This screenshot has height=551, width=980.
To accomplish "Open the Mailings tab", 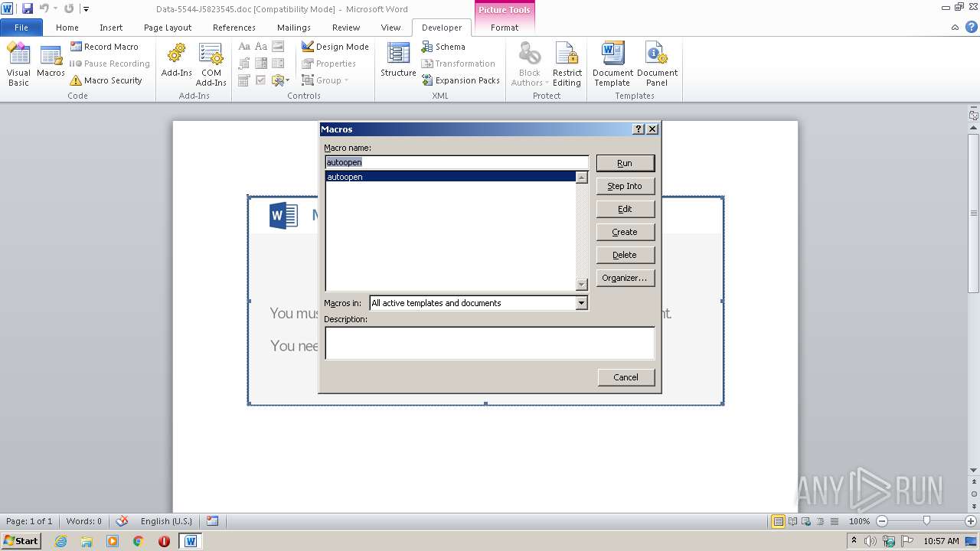I will [294, 27].
